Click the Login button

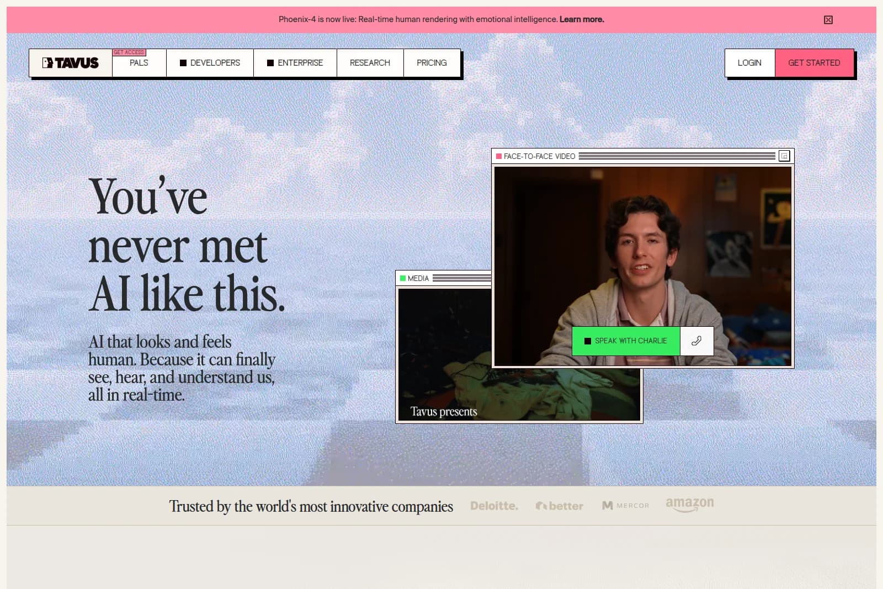(x=749, y=62)
